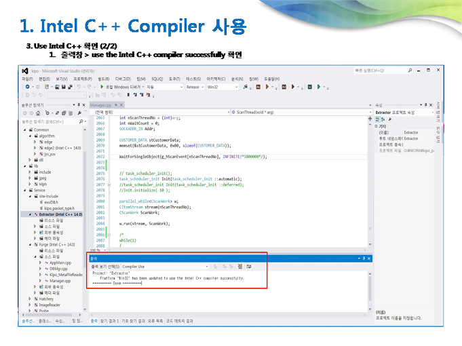Click the navigate backward toolbar icon
Screen dimensions: 462x346
(x=27, y=87)
